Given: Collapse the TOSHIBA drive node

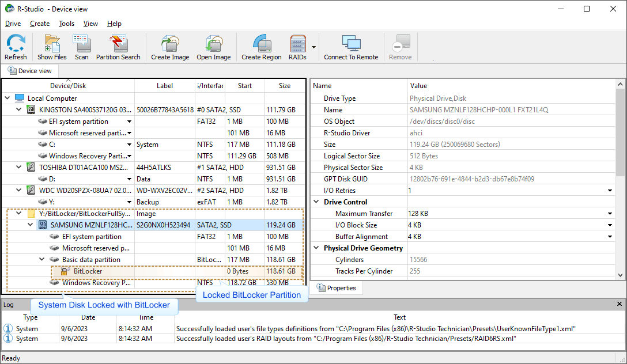Looking at the screenshot, I should pyautogui.click(x=18, y=167).
